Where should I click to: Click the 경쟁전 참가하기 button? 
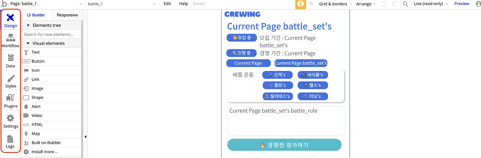click(284, 145)
